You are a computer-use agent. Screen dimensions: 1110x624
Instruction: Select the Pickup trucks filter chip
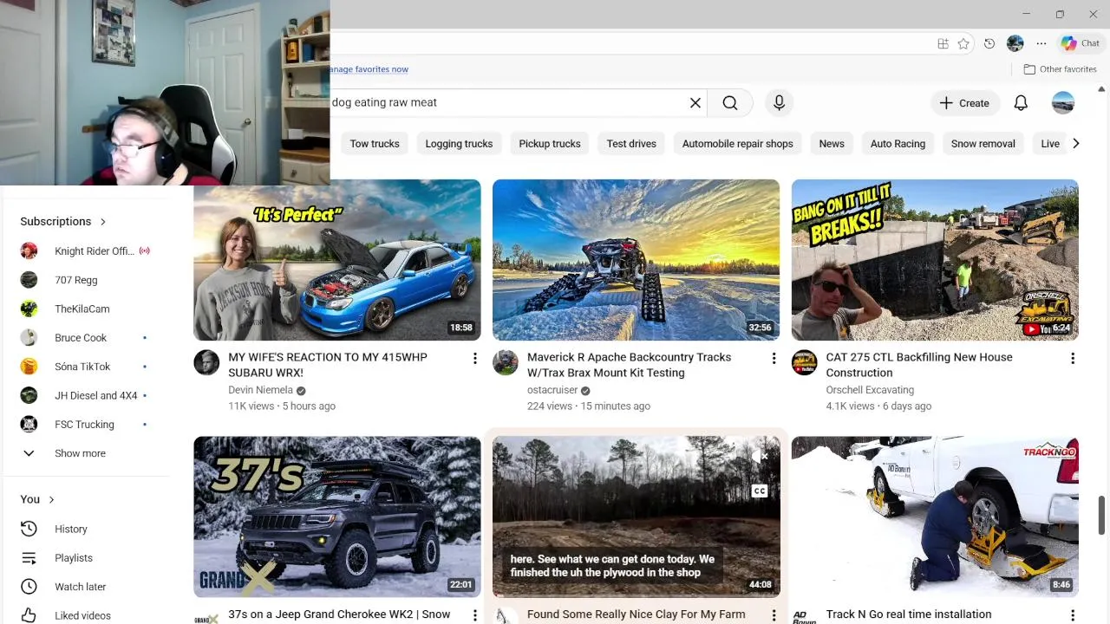(x=550, y=144)
